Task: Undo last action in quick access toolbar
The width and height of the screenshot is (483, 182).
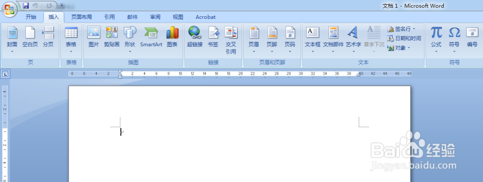Action: 35,5
